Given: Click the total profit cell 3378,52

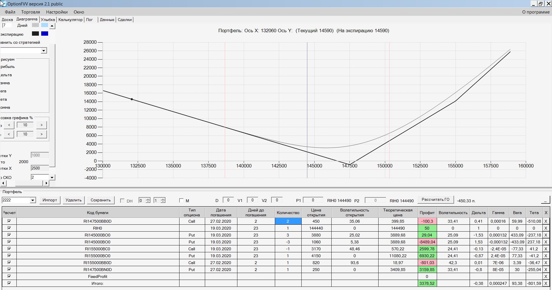Looking at the screenshot, I should [427, 283].
